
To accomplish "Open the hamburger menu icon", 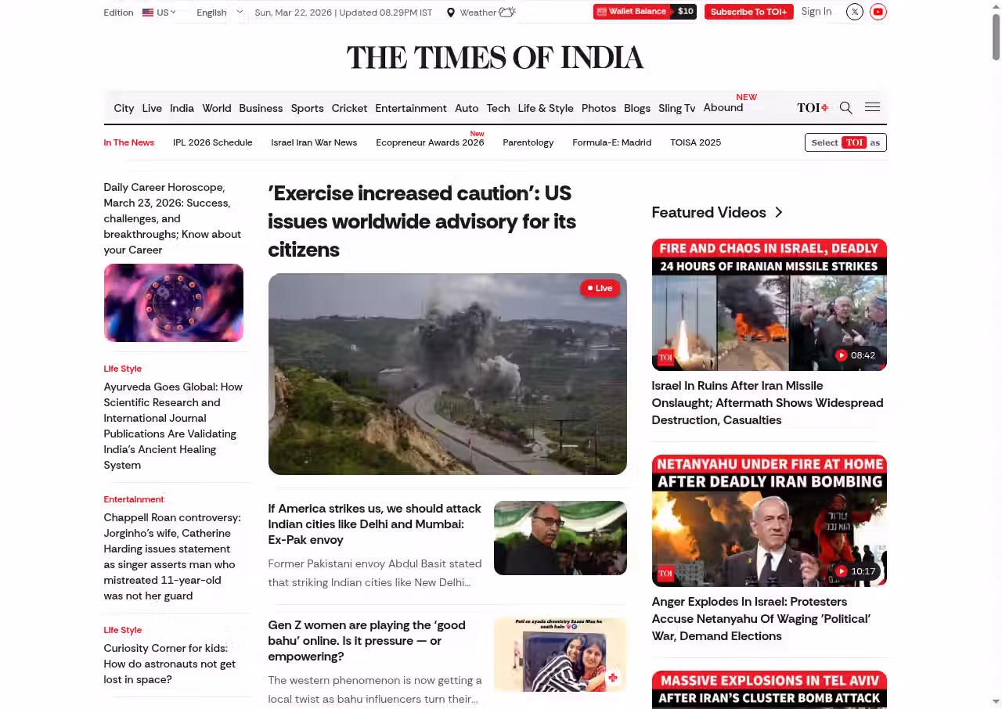I will (872, 107).
